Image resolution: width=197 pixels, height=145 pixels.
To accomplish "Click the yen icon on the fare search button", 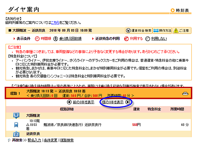I will (x=128, y=31).
